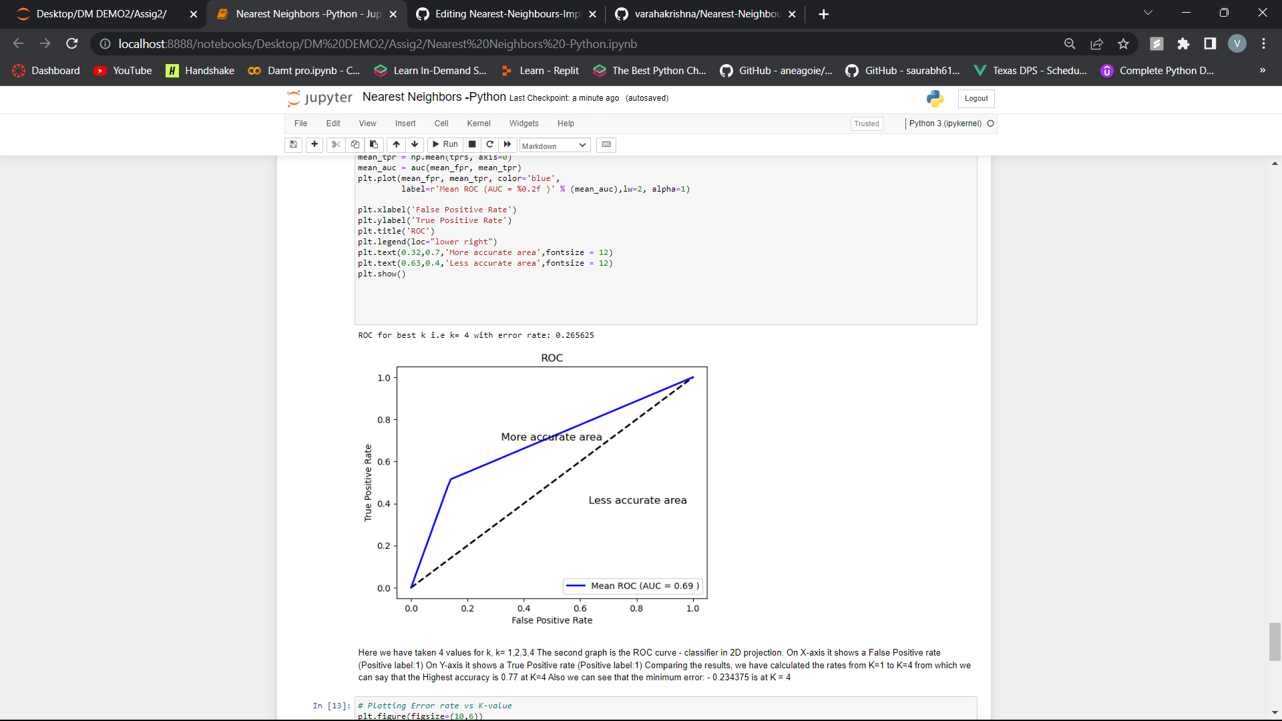This screenshot has width=1282, height=721.
Task: Switch to the varahakrishna/Nearest-Neighbou GitHub tab
Action: [706, 14]
